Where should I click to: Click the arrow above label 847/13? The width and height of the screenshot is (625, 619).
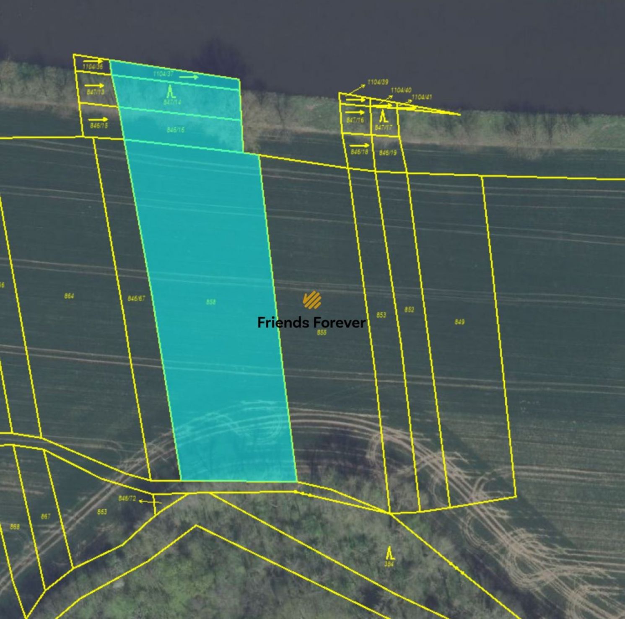click(94, 85)
